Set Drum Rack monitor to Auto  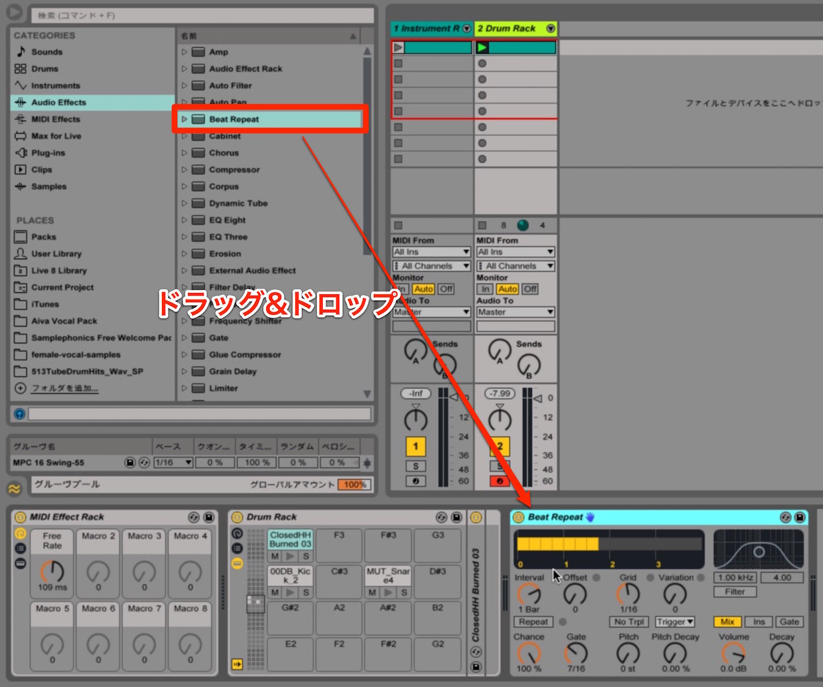click(x=507, y=289)
